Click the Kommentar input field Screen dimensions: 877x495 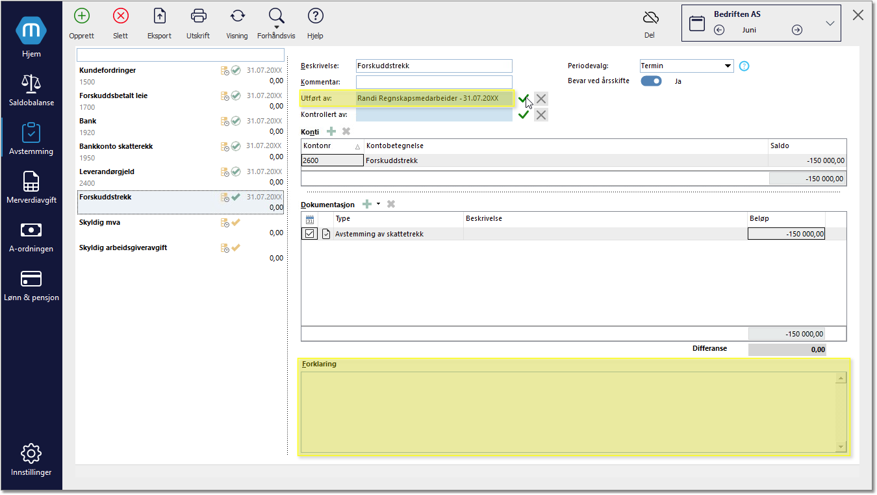coord(434,82)
